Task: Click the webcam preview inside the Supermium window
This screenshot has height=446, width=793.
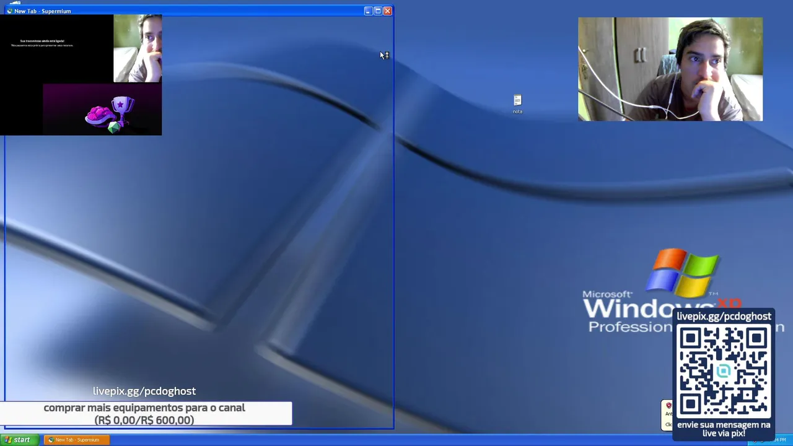Action: (x=138, y=48)
